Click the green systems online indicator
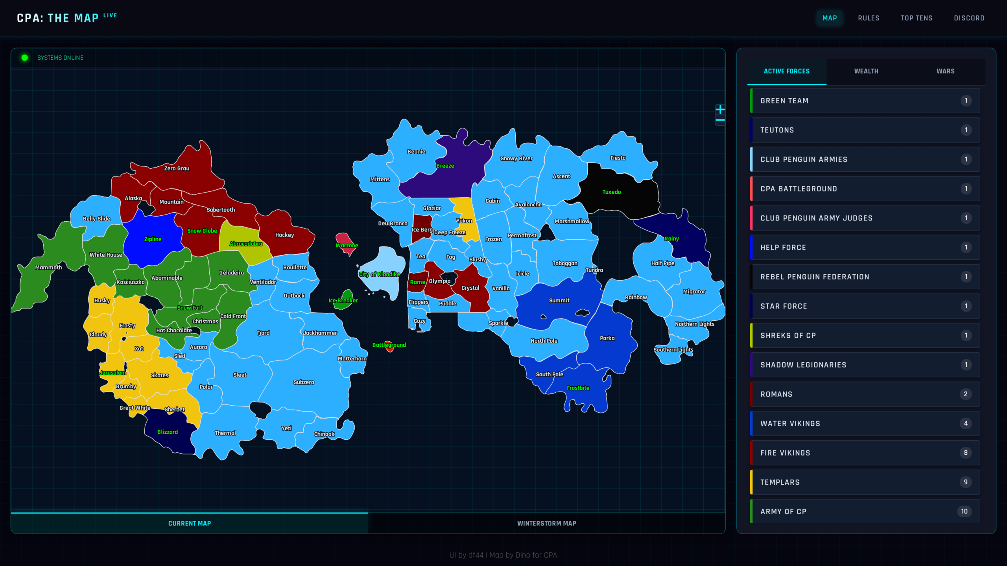 pyautogui.click(x=25, y=58)
